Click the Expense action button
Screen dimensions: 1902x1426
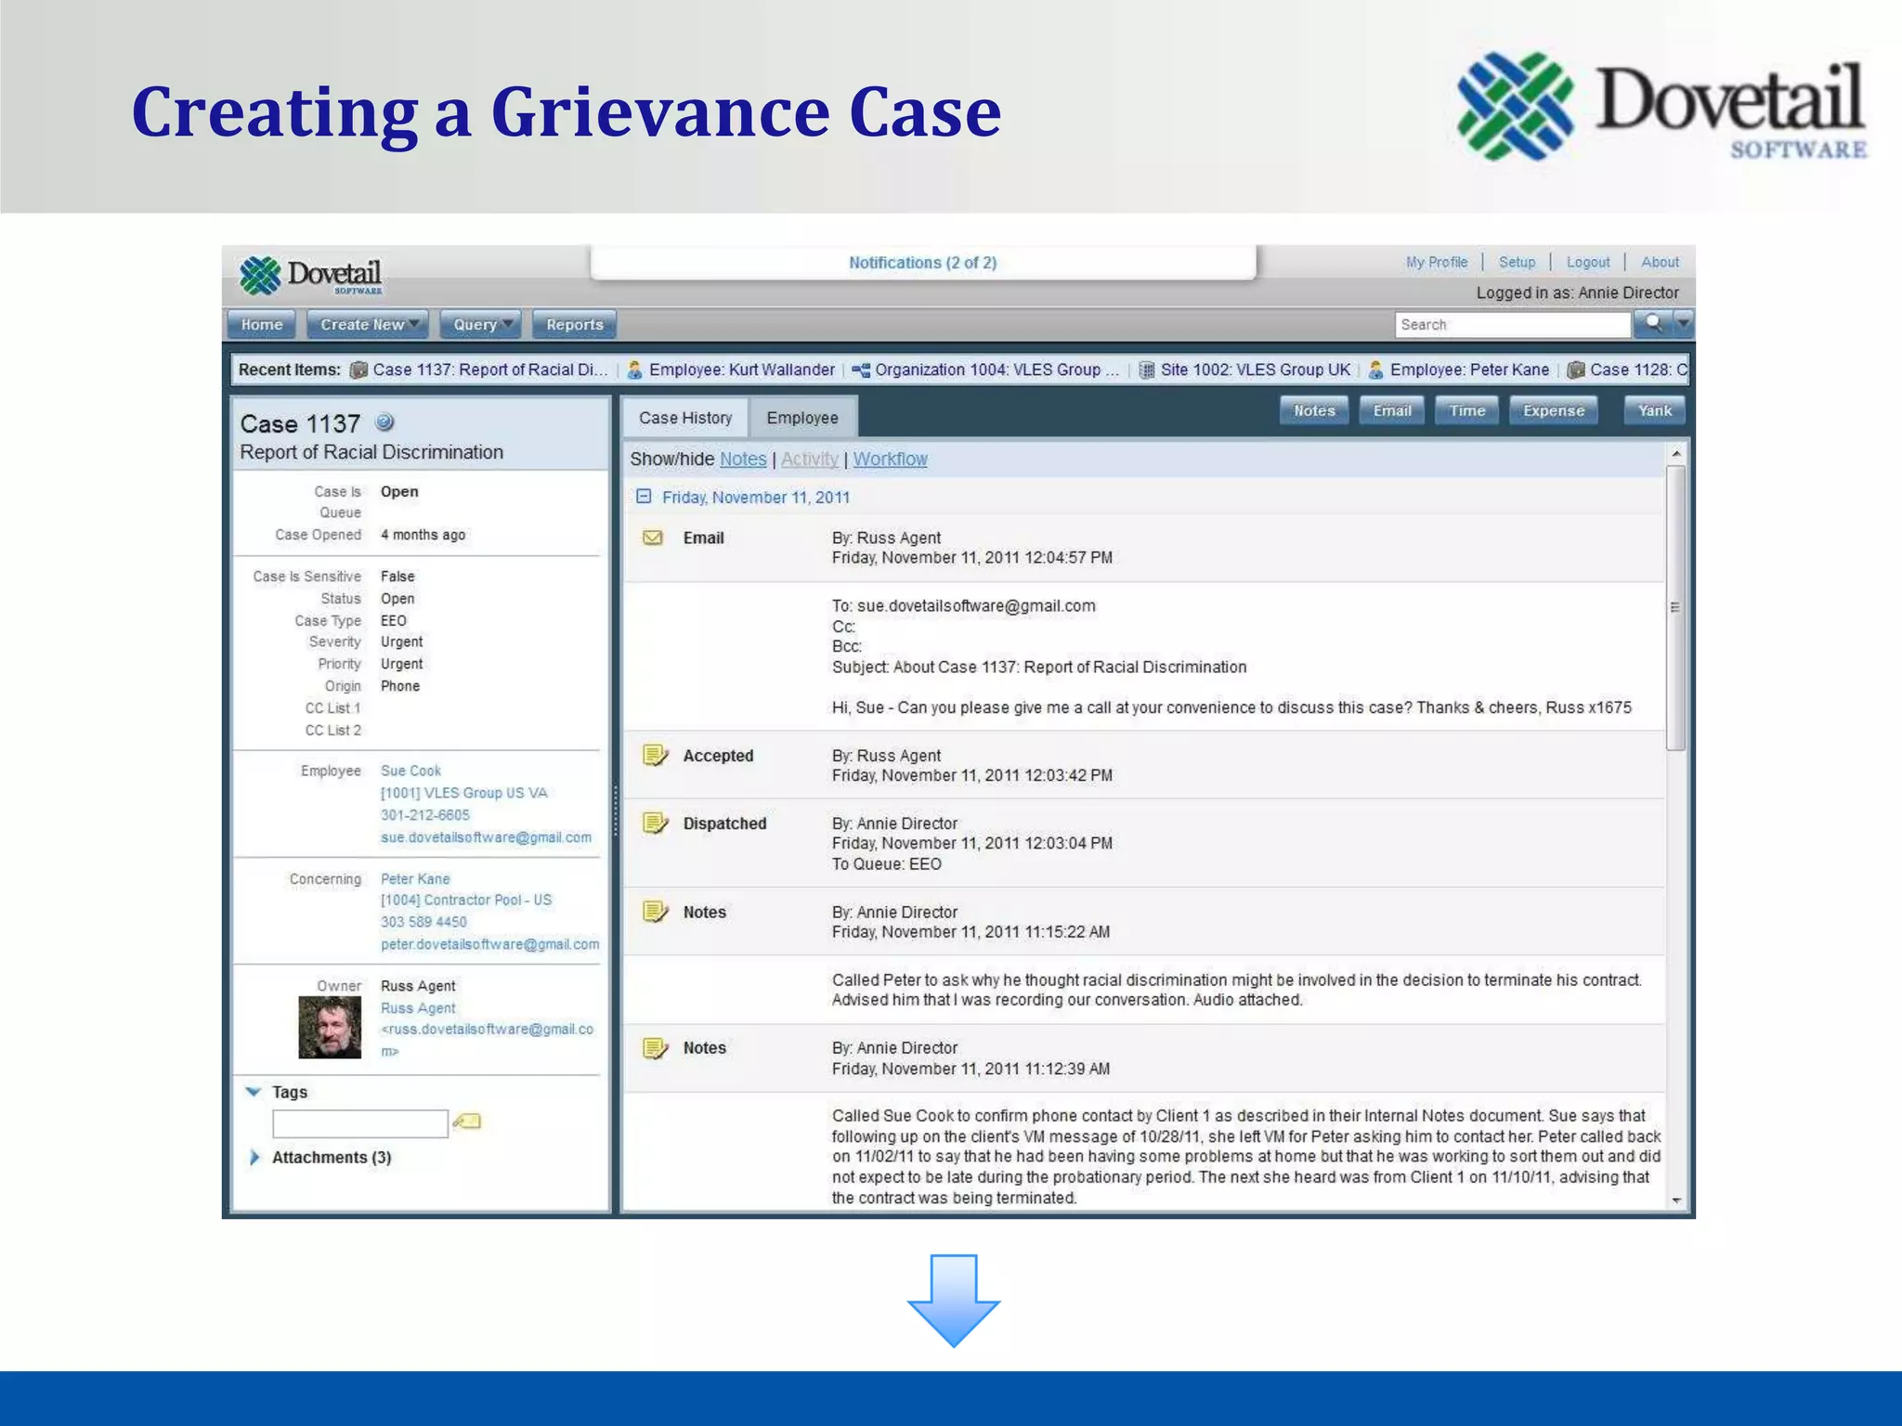click(1554, 410)
